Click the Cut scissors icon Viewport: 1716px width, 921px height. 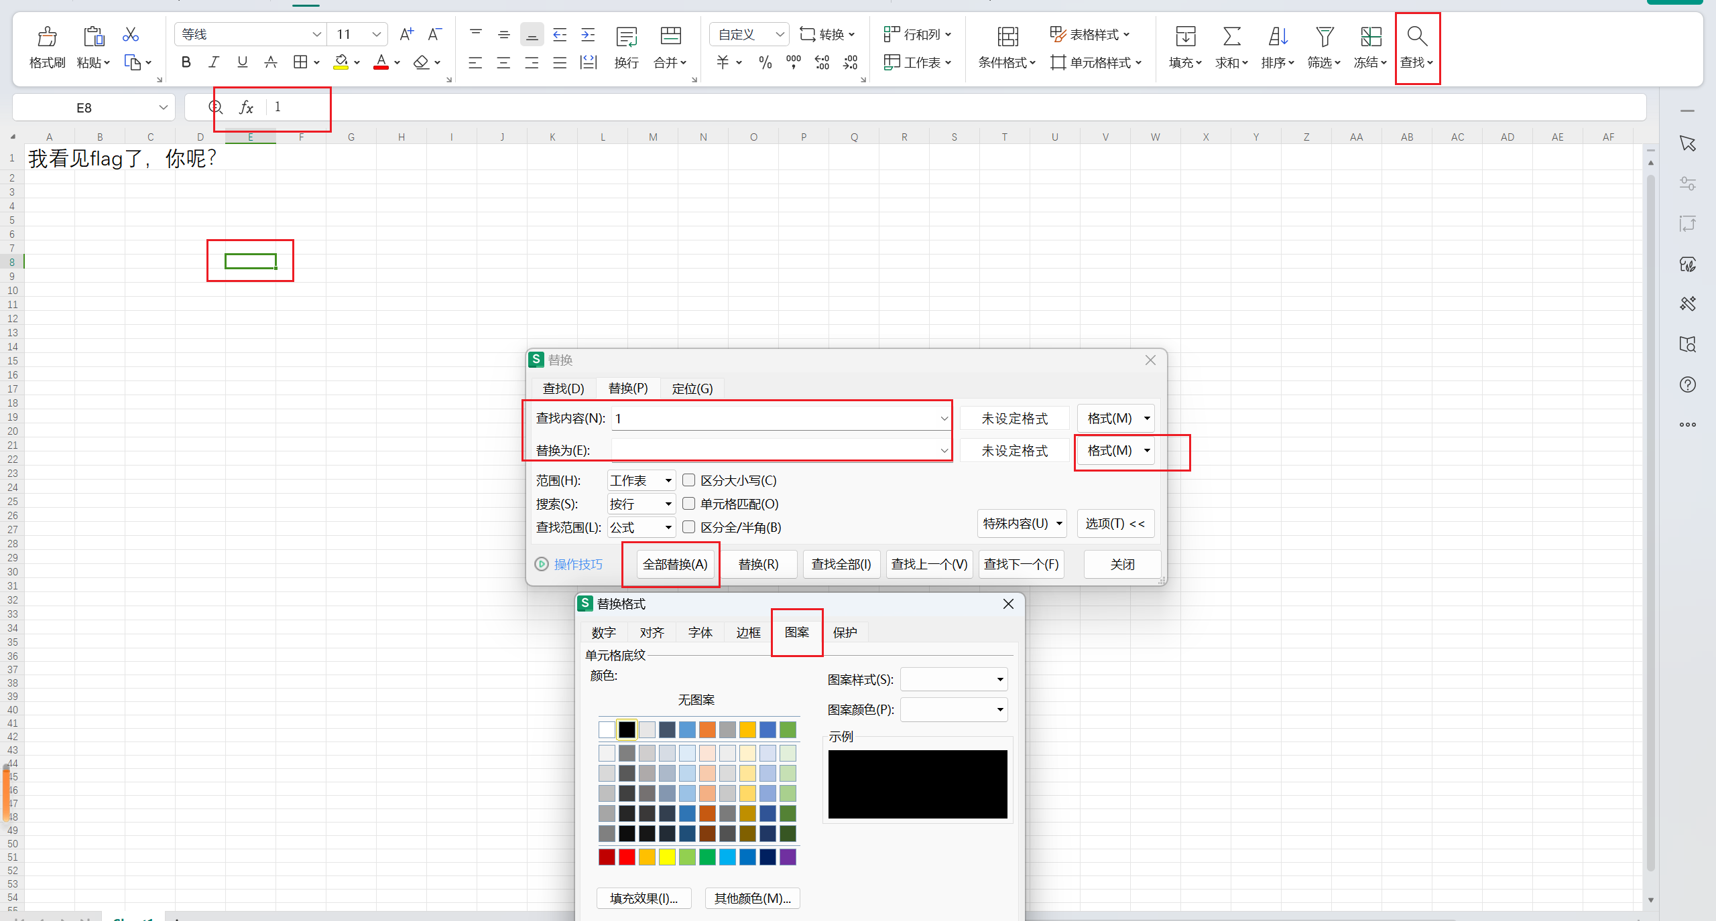[131, 35]
